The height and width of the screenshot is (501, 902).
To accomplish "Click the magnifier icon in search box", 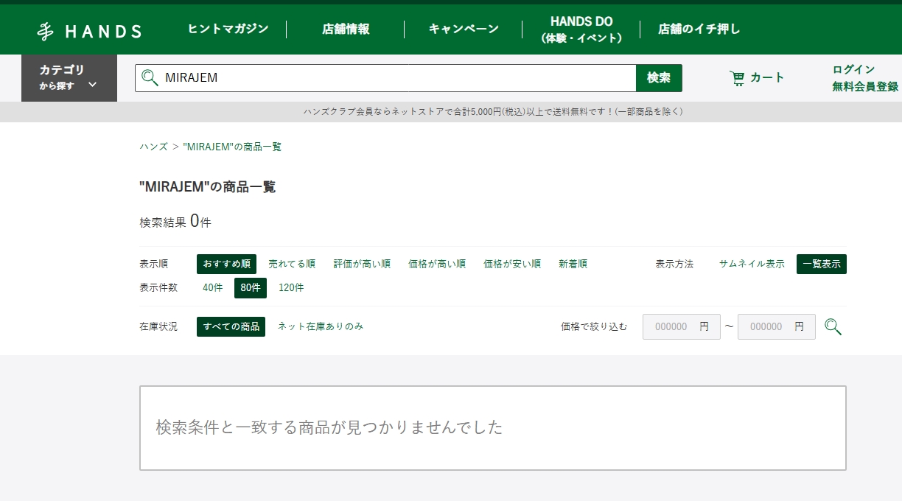I will pyautogui.click(x=150, y=77).
